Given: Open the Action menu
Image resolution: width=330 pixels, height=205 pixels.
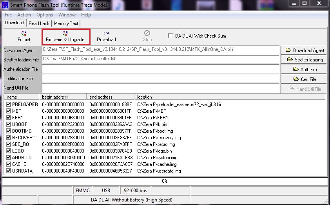Looking at the screenshot, I should click(24, 15).
